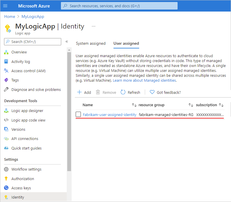Open Versions in the sidebar

coord(18,129)
